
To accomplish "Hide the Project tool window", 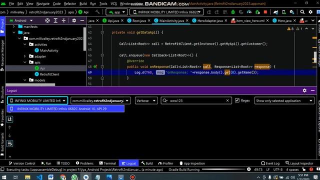I will [x=82, y=20].
